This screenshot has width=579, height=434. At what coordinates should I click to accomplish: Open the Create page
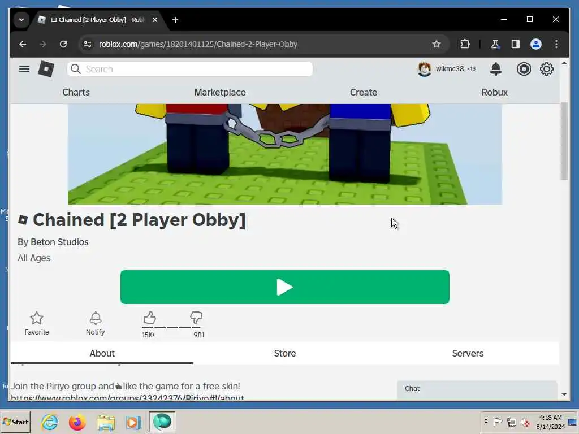364,92
